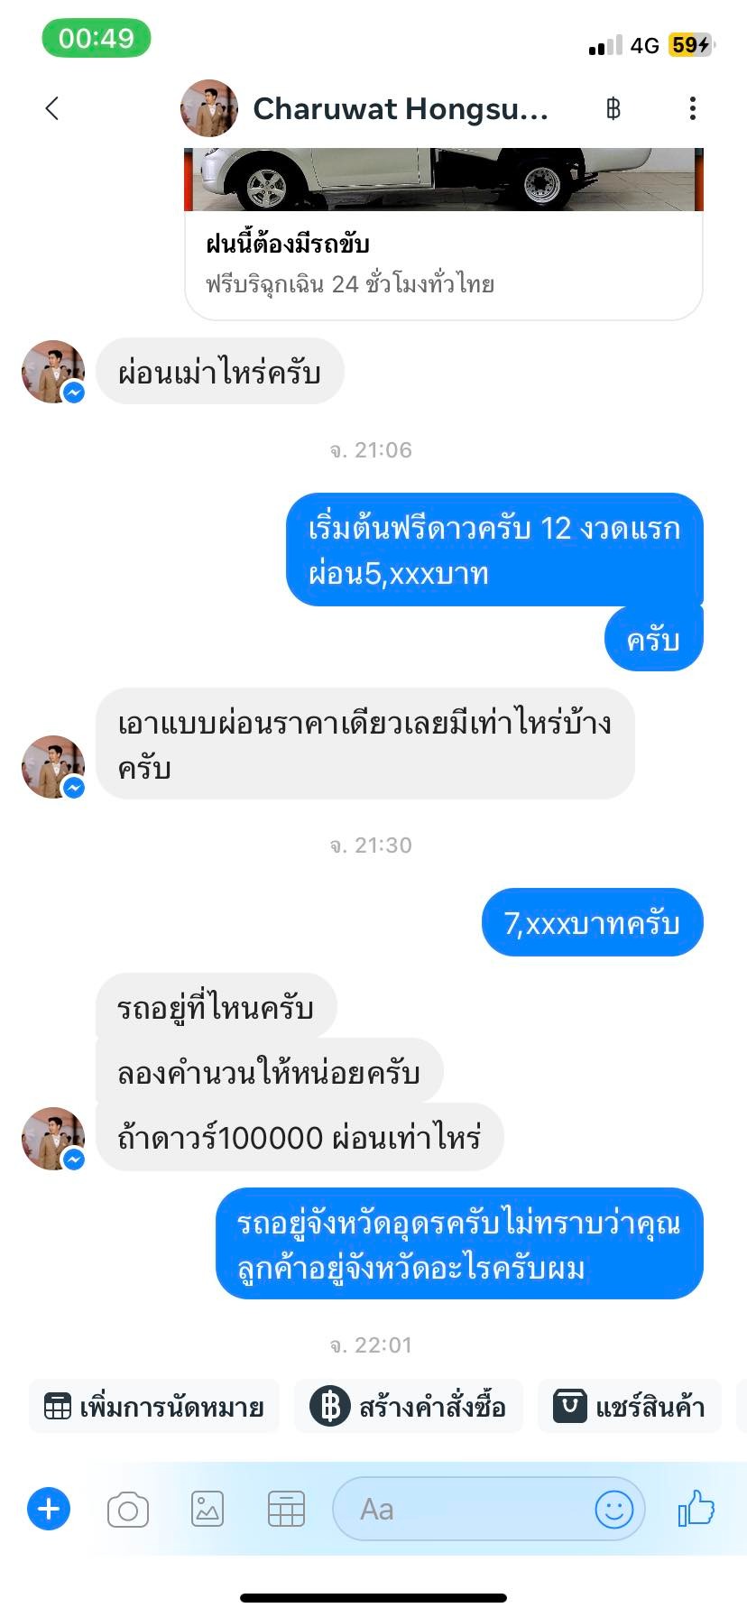This screenshot has width=747, height=1617.
Task: Open the car listing card ฝนนี้ต้องมีรถขับ
Action: [x=444, y=263]
